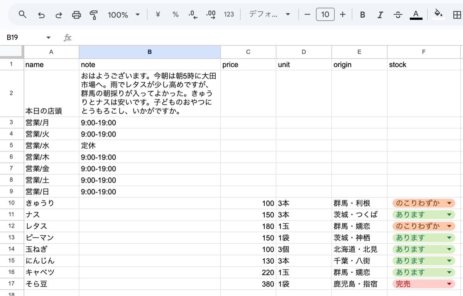Decrease font size with minus button

307,15
